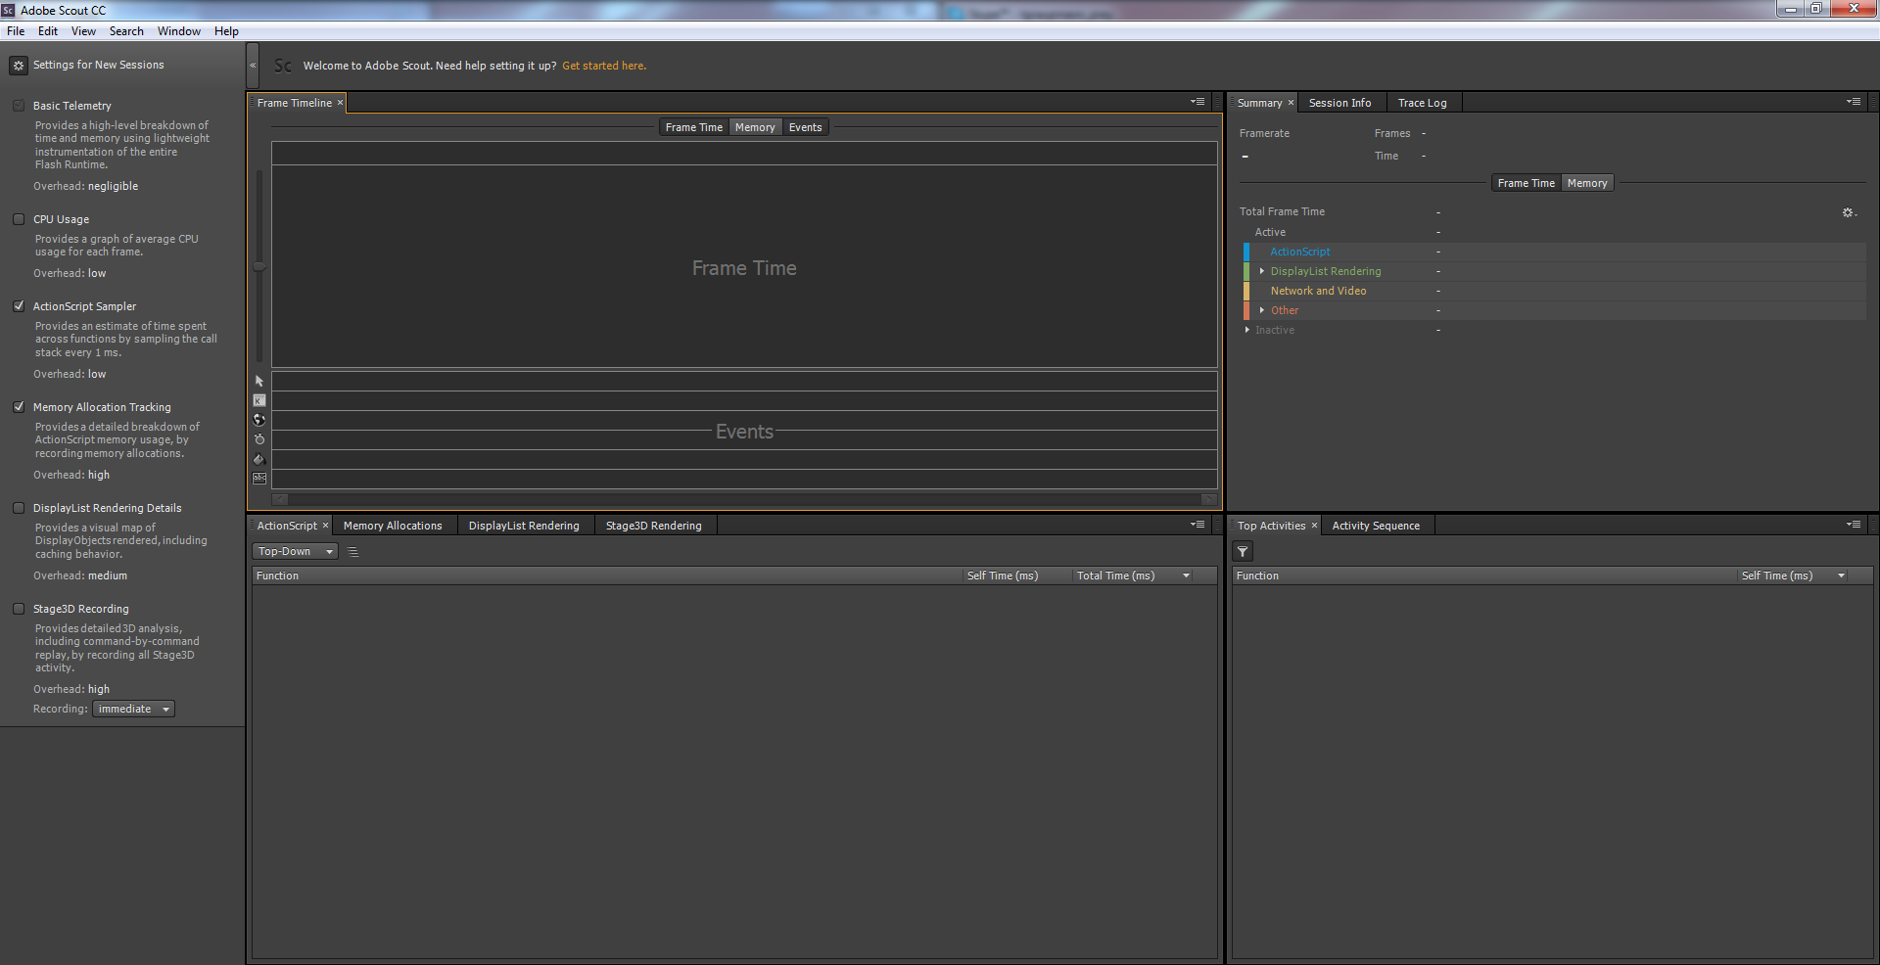
Task: Click the Adobe Scout title bar app icon
Action: click(8, 10)
